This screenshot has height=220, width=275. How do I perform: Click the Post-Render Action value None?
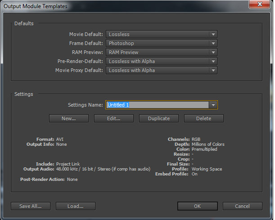coord(72,180)
